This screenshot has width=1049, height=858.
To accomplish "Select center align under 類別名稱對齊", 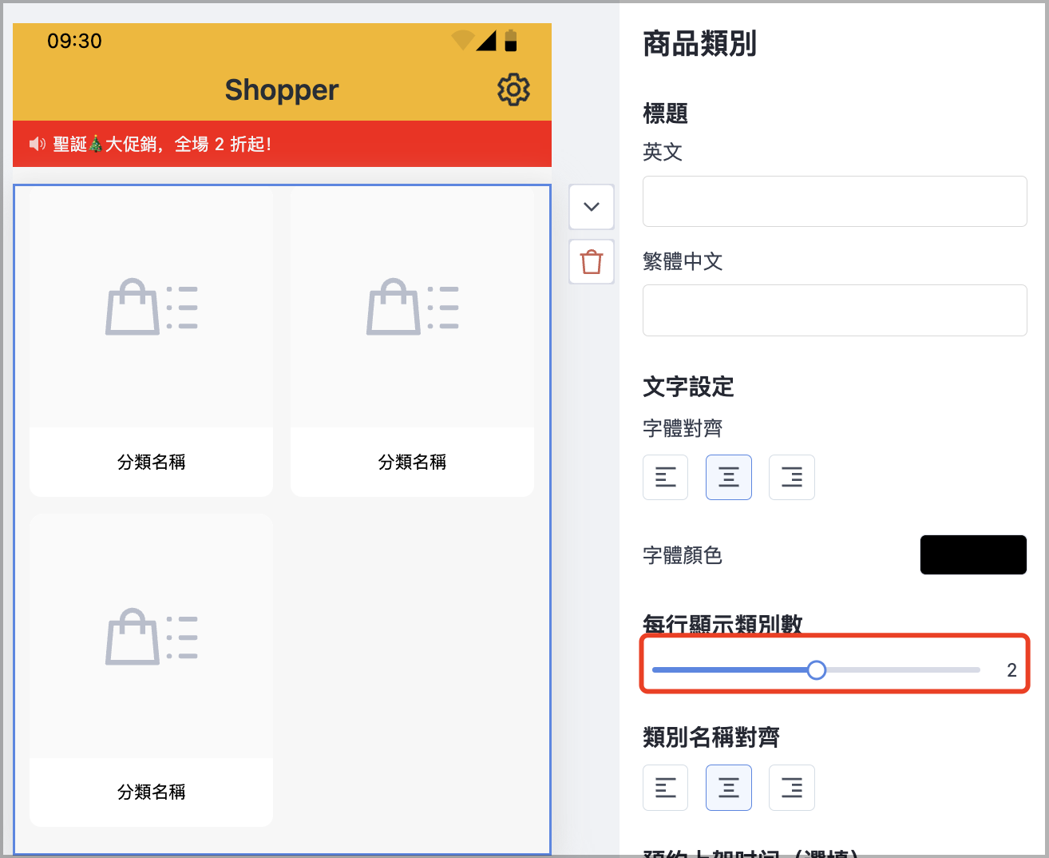I will click(728, 788).
